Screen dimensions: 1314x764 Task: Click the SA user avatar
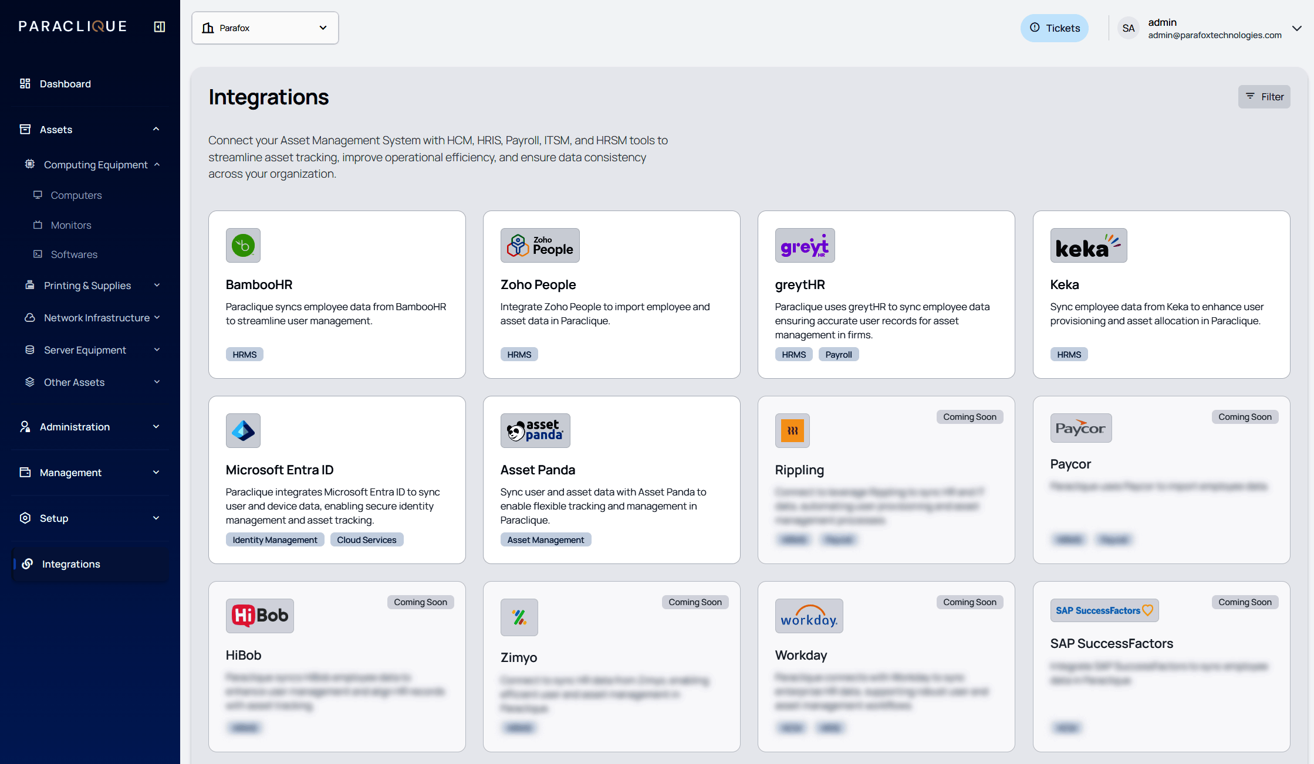tap(1128, 28)
